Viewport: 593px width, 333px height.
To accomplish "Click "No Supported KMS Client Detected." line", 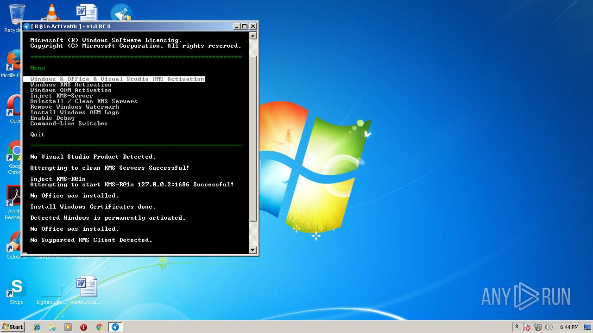I will pyautogui.click(x=91, y=240).
